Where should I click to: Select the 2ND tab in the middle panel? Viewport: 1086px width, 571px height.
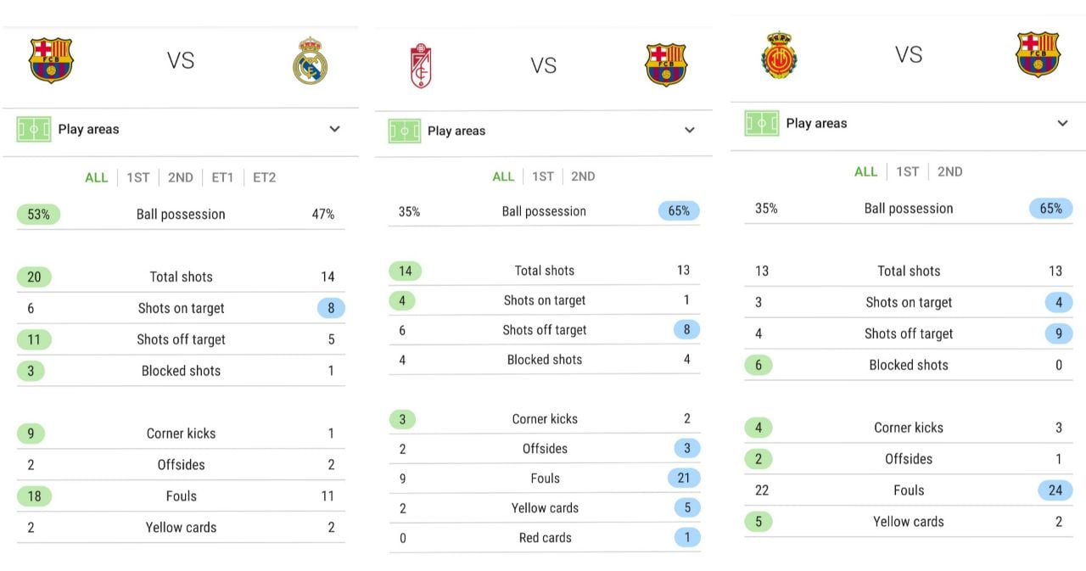[x=583, y=176]
